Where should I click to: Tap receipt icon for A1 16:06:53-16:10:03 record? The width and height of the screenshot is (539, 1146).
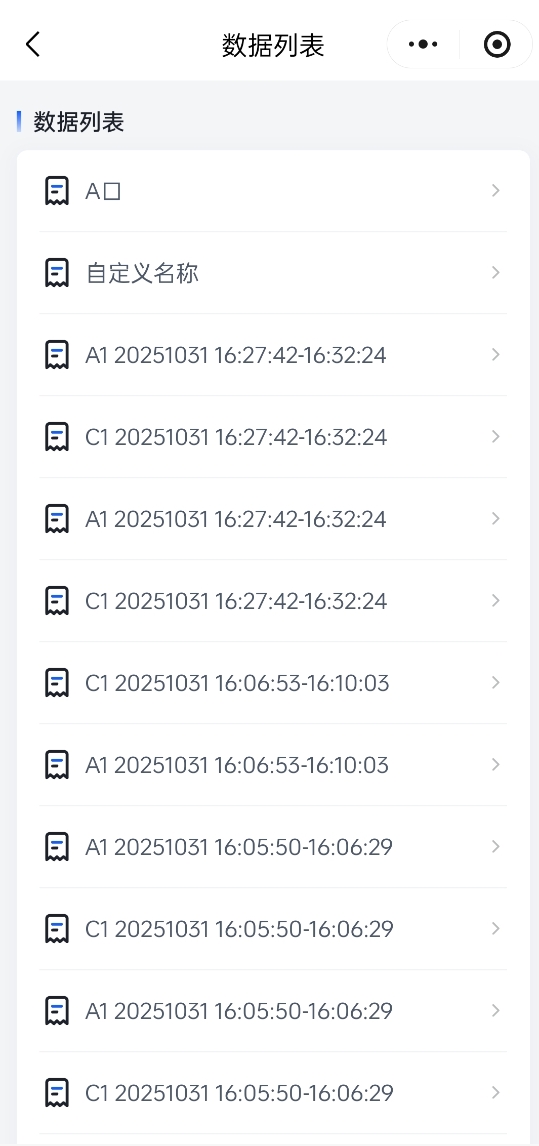coord(57,765)
